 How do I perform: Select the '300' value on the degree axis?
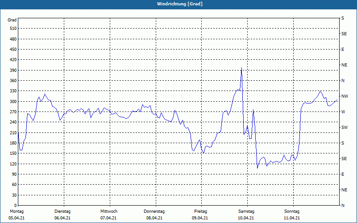click(13, 102)
